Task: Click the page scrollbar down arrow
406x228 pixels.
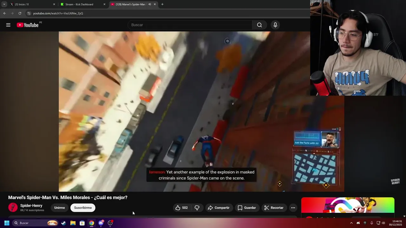Action: [x=404, y=216]
